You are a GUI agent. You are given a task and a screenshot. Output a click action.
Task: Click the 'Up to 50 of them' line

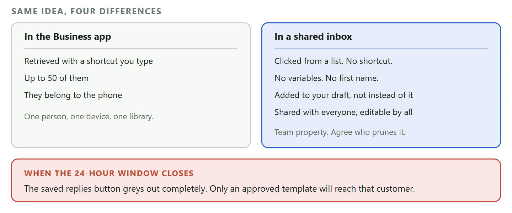[56, 78]
